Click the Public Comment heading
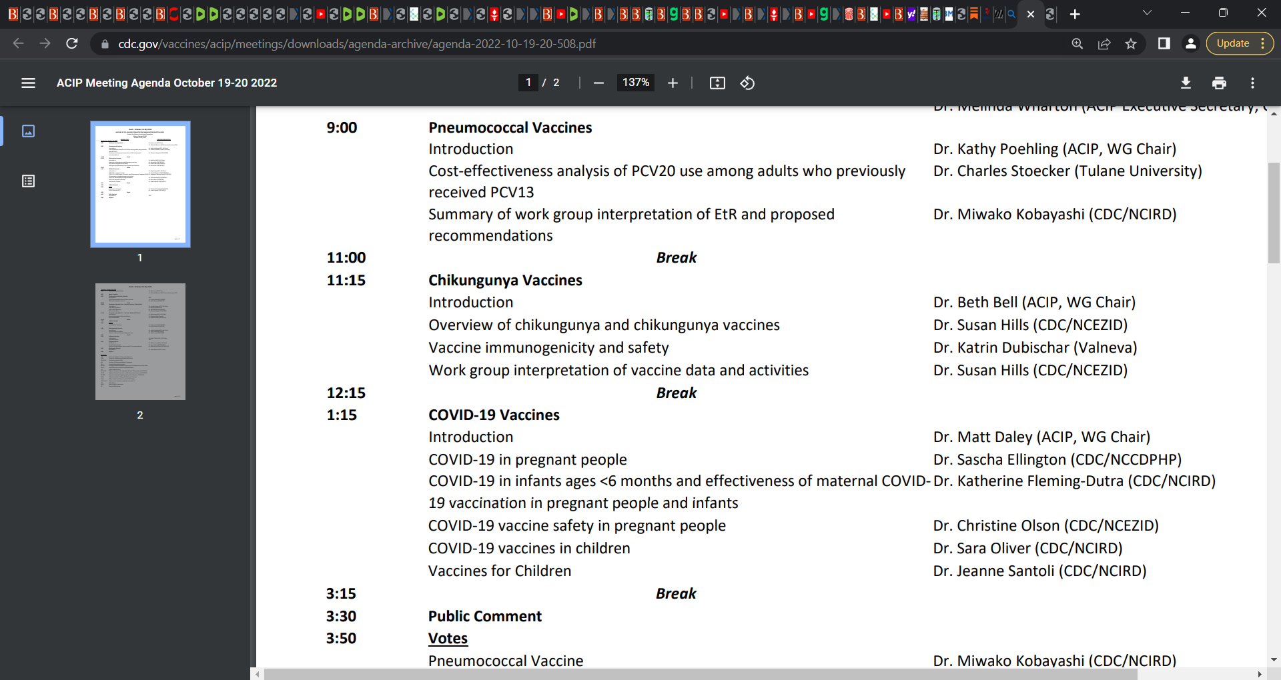 485,617
